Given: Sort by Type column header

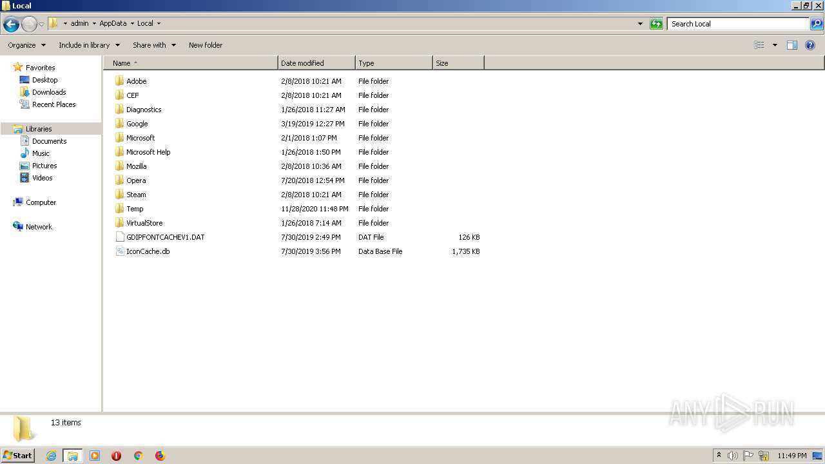Looking at the screenshot, I should tap(394, 63).
